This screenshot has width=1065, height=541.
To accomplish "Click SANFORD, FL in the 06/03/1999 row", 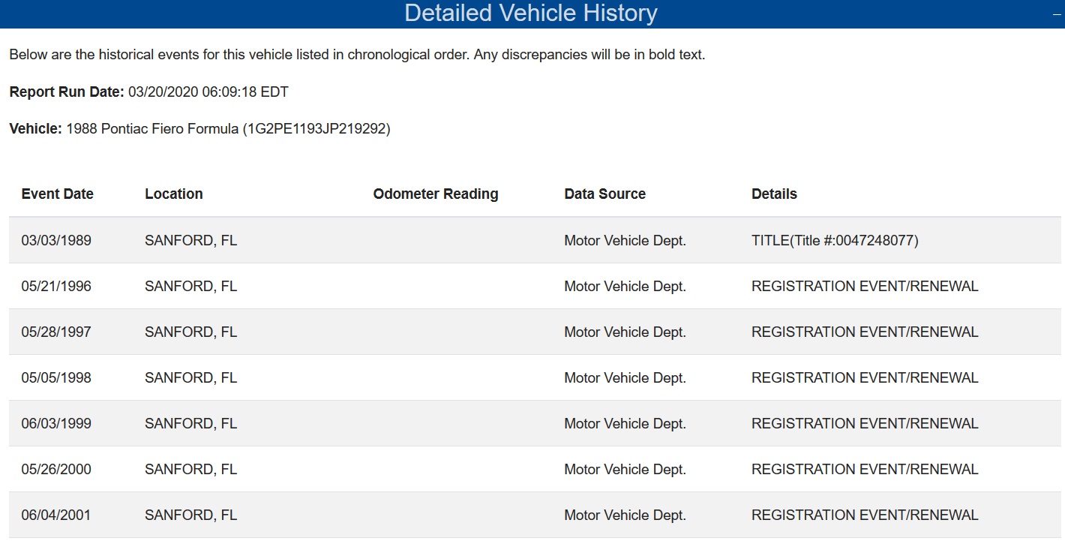I will 190,424.
